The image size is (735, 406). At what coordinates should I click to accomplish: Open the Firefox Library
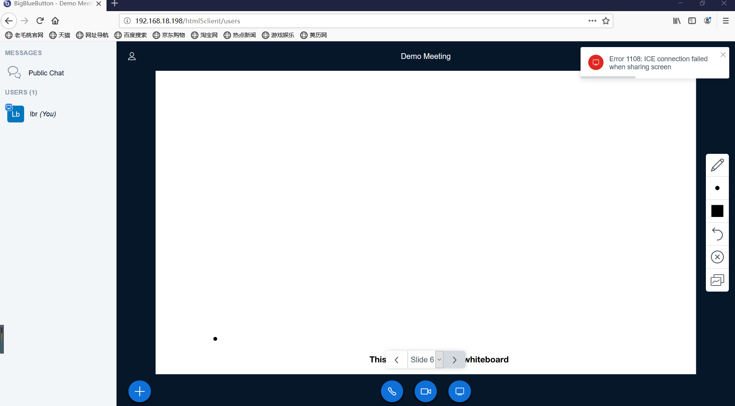coord(676,21)
